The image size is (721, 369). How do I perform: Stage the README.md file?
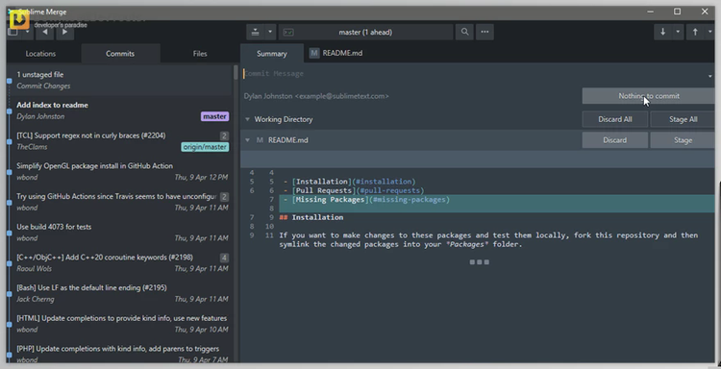click(683, 140)
